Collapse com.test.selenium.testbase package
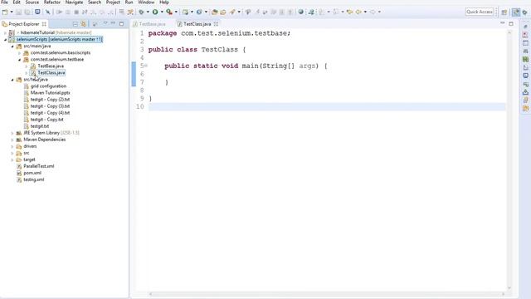 click(19, 60)
